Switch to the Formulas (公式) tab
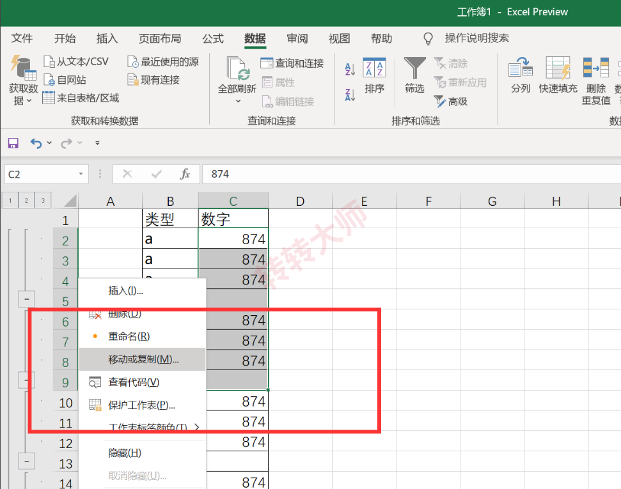Image resolution: width=621 pixels, height=489 pixels. pos(213,38)
